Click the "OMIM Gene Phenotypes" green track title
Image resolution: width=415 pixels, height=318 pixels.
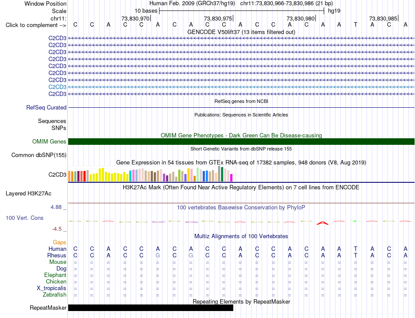(x=242, y=135)
